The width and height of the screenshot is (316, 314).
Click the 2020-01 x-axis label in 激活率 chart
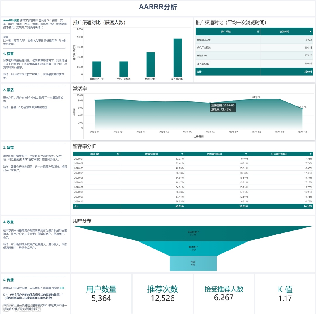[95, 132]
